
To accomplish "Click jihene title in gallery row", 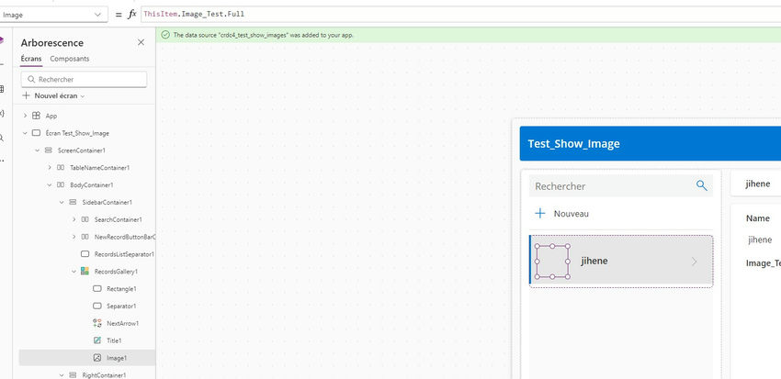I will click(594, 262).
